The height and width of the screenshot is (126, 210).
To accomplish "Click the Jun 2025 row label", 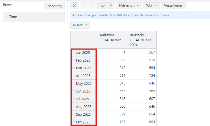I will (83, 91).
